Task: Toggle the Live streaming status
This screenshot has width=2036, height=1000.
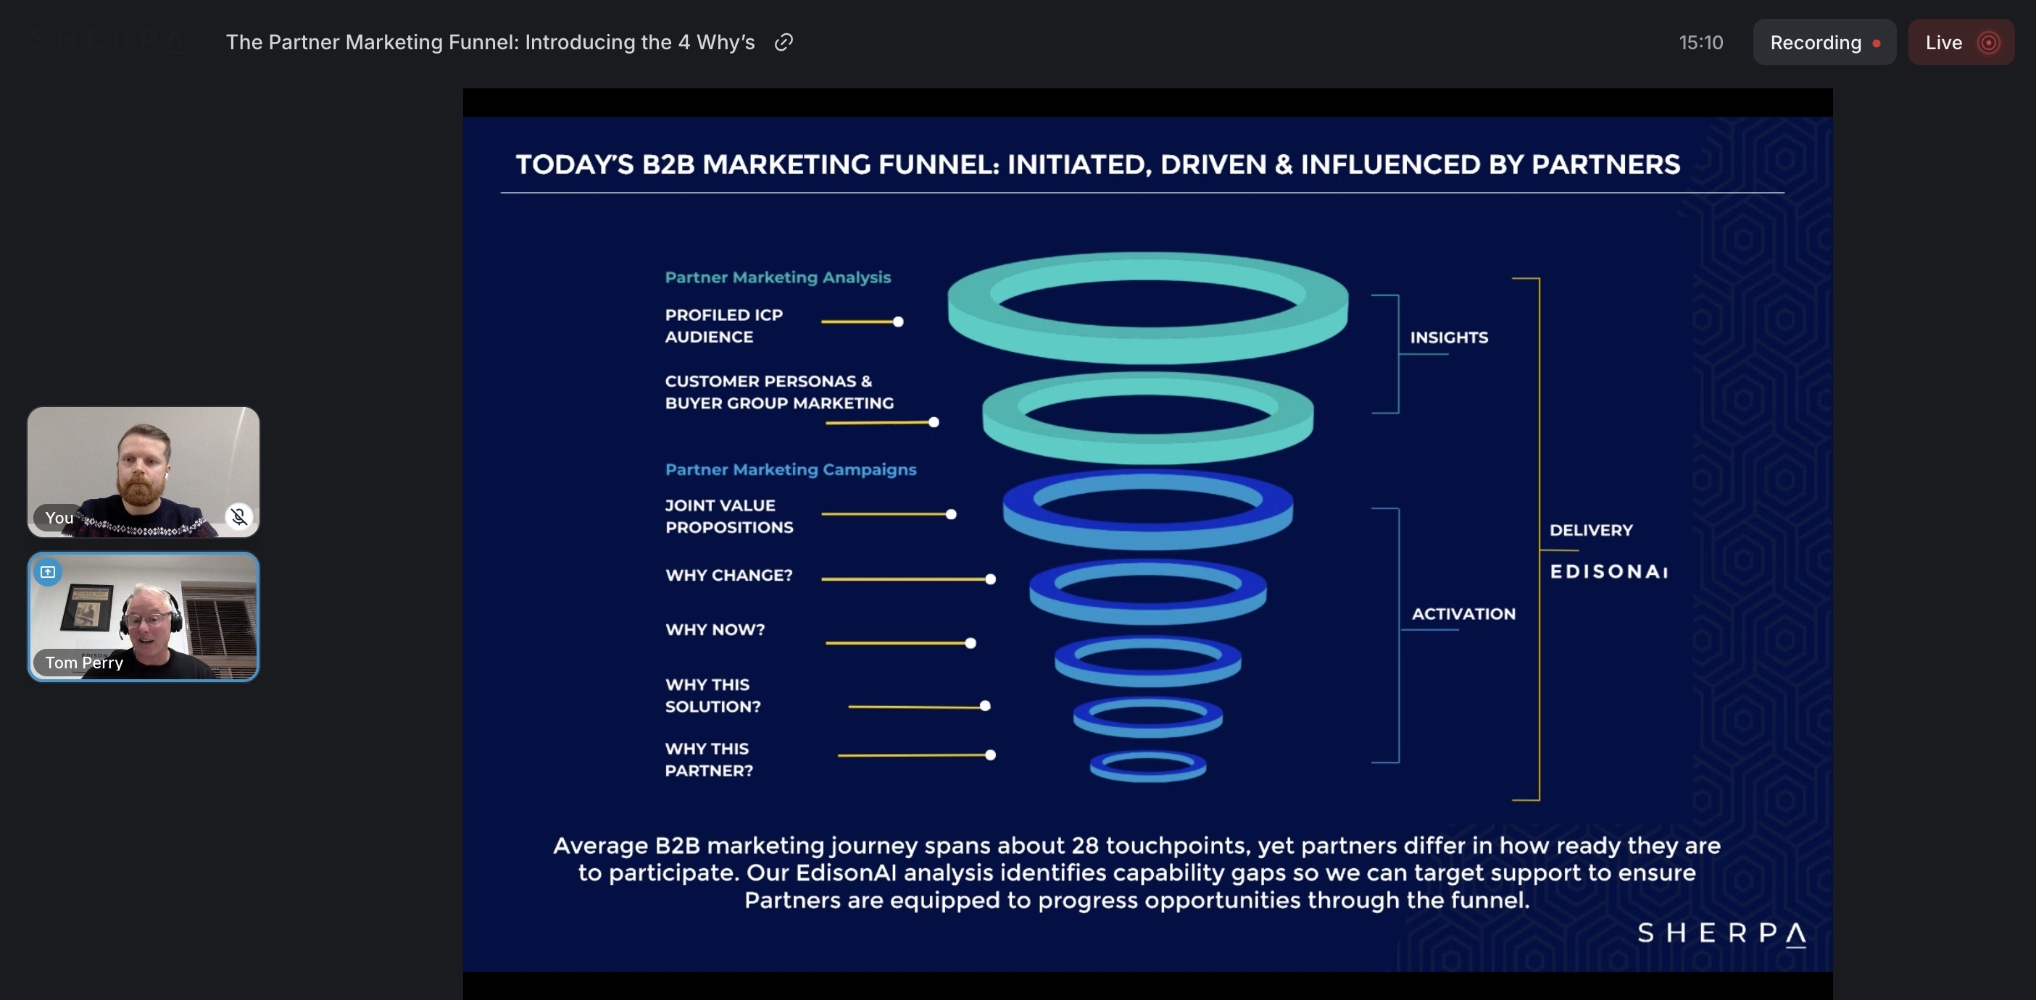Action: click(x=1961, y=42)
